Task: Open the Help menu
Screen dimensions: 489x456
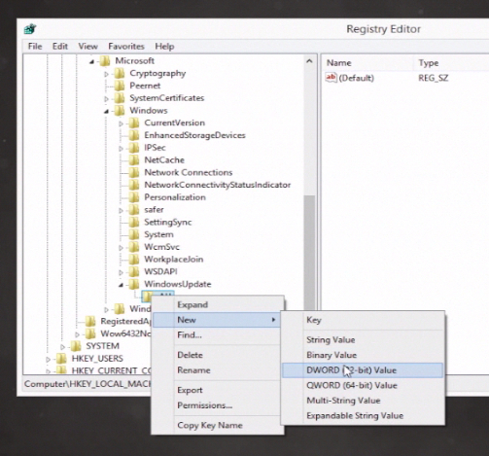Action: (x=164, y=47)
